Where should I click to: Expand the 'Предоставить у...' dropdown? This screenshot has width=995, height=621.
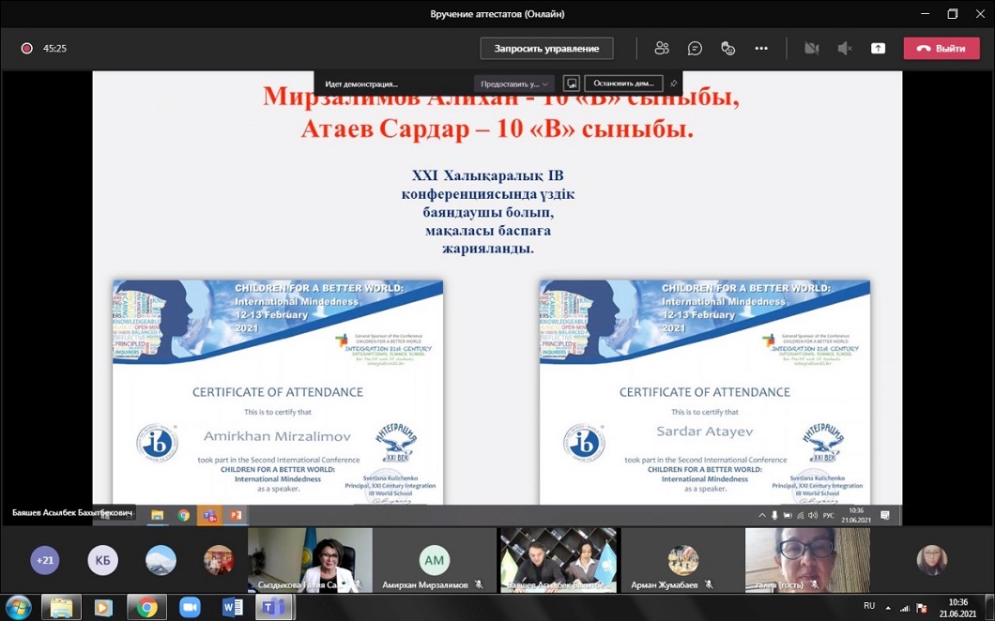point(513,83)
